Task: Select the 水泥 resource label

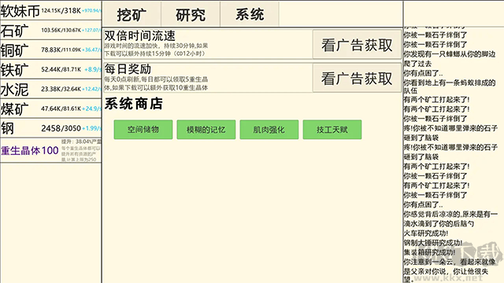Action: click(x=14, y=90)
